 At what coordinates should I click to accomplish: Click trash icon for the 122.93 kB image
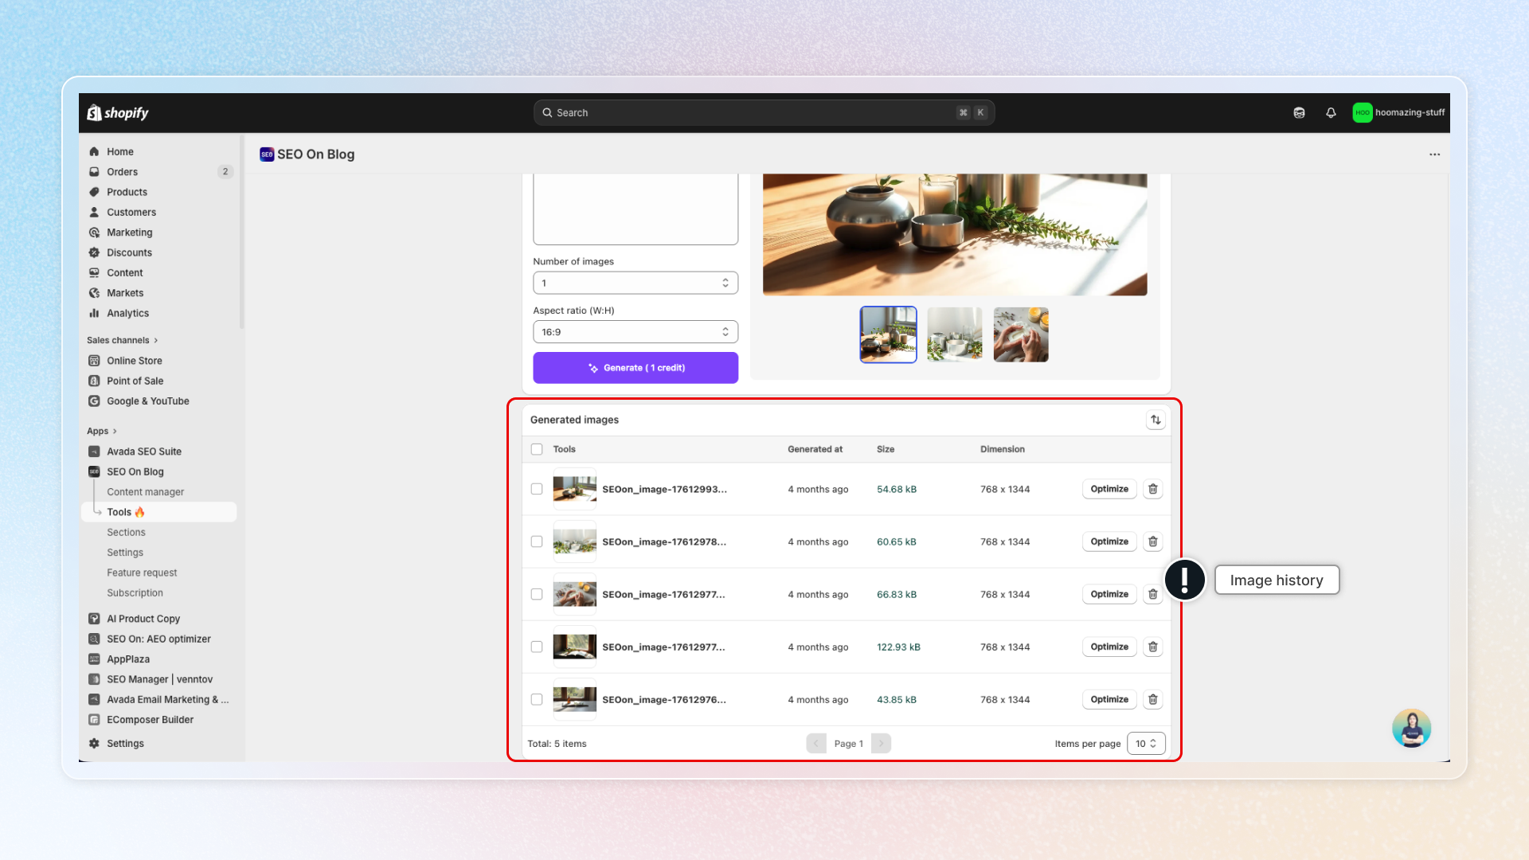(x=1152, y=647)
